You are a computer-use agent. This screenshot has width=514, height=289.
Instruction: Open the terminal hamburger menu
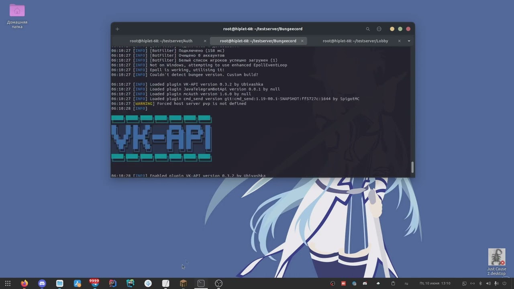pyautogui.click(x=379, y=29)
